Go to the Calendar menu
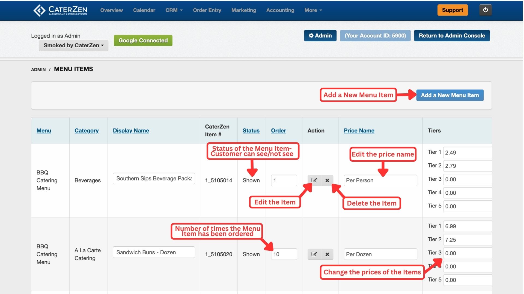 tap(144, 10)
